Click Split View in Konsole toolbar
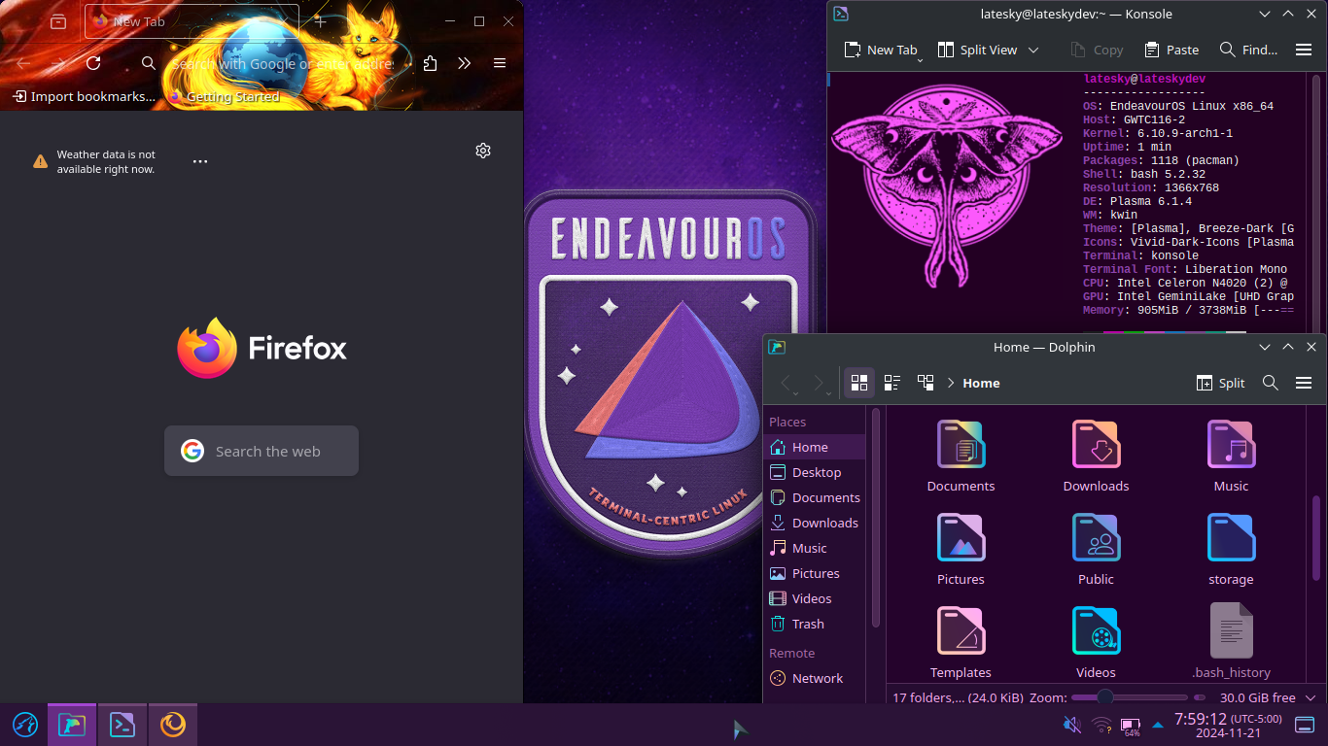 tap(978, 50)
